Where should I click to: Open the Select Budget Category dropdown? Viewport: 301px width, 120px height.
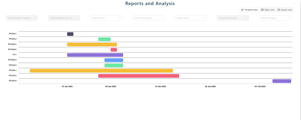22,18
